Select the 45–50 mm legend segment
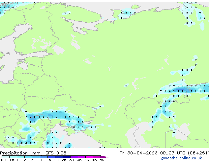209x161 pixels. [x=97, y=157]
